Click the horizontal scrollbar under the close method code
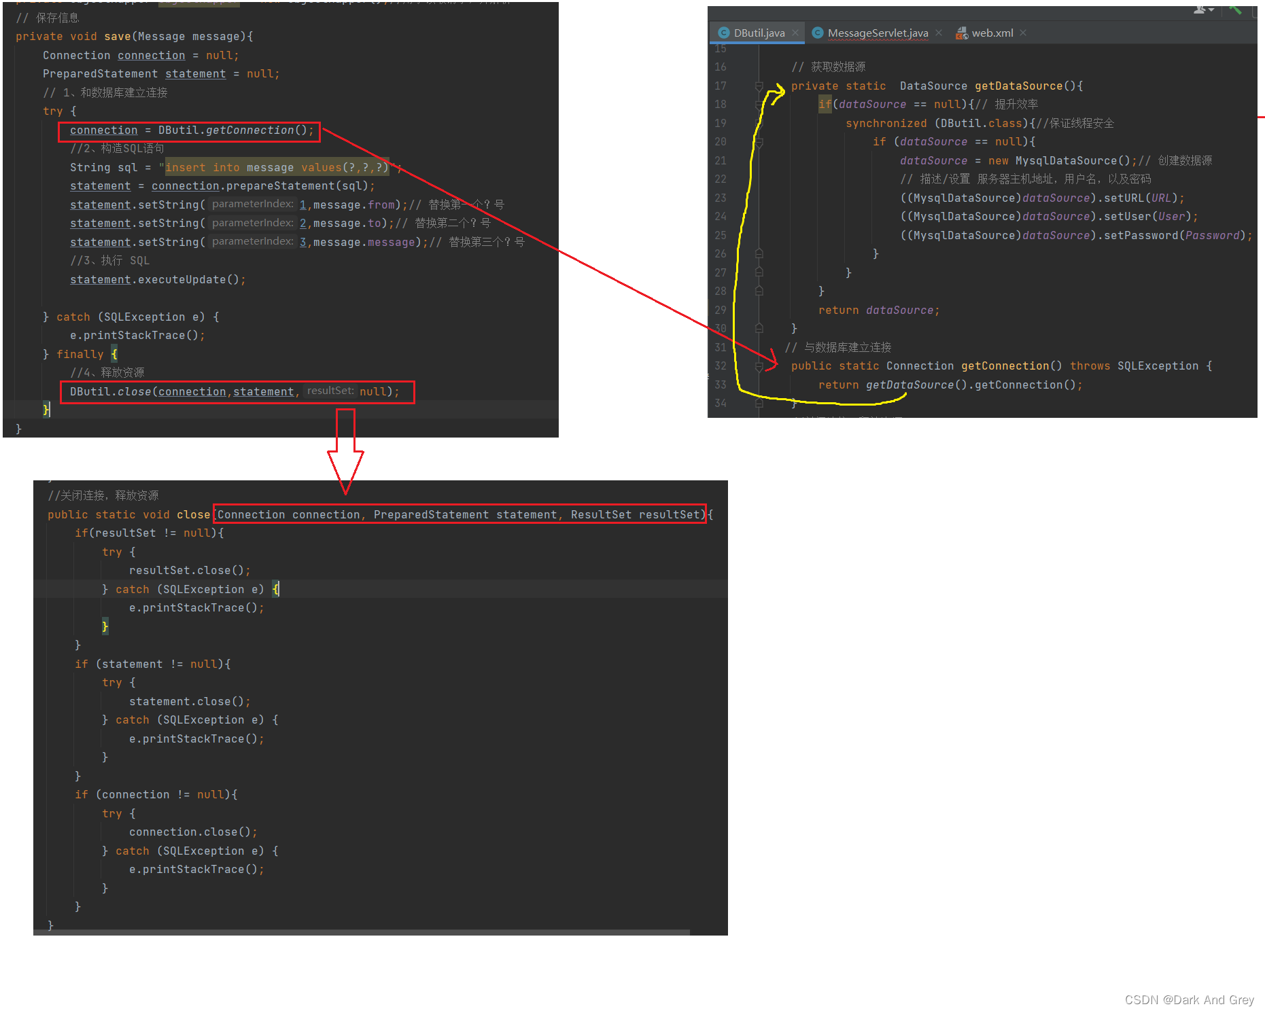1265x1013 pixels. pos(362,932)
